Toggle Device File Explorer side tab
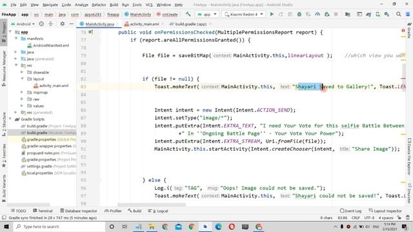 click(409, 157)
